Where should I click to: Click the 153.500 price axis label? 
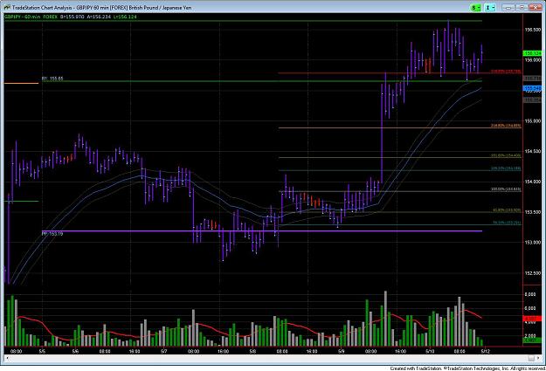(532, 212)
